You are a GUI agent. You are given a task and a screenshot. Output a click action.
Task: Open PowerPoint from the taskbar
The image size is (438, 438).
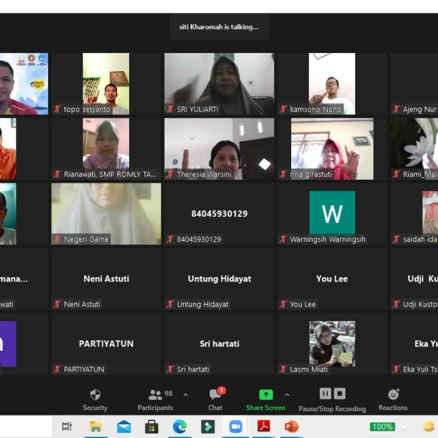point(292,426)
